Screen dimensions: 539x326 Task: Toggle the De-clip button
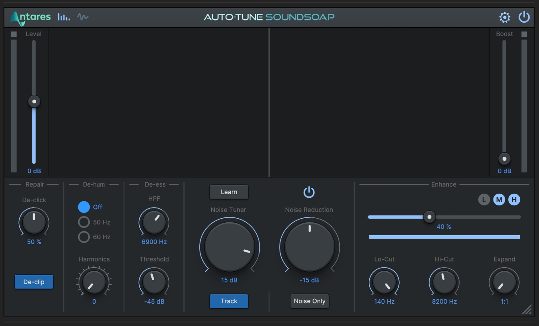(x=34, y=282)
